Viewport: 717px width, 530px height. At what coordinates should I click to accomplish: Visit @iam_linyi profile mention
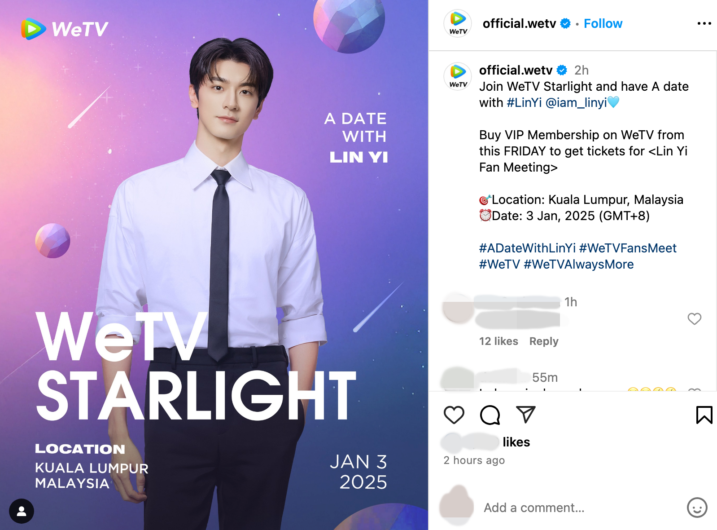[x=576, y=103]
